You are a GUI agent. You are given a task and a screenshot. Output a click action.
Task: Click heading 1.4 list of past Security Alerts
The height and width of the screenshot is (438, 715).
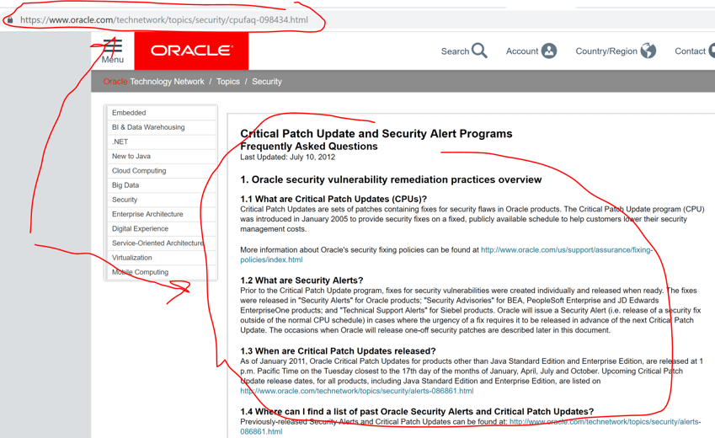tap(417, 412)
